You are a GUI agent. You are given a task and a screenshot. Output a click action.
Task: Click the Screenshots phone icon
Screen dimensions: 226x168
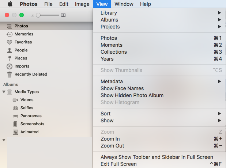point(15,124)
